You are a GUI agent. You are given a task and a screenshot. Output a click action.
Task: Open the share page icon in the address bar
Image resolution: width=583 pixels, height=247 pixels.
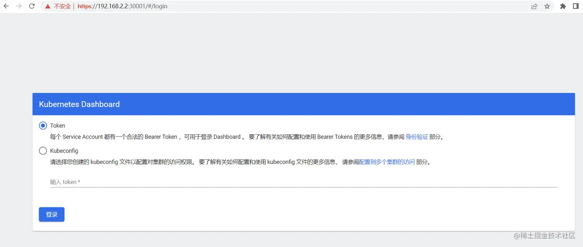[x=534, y=6]
